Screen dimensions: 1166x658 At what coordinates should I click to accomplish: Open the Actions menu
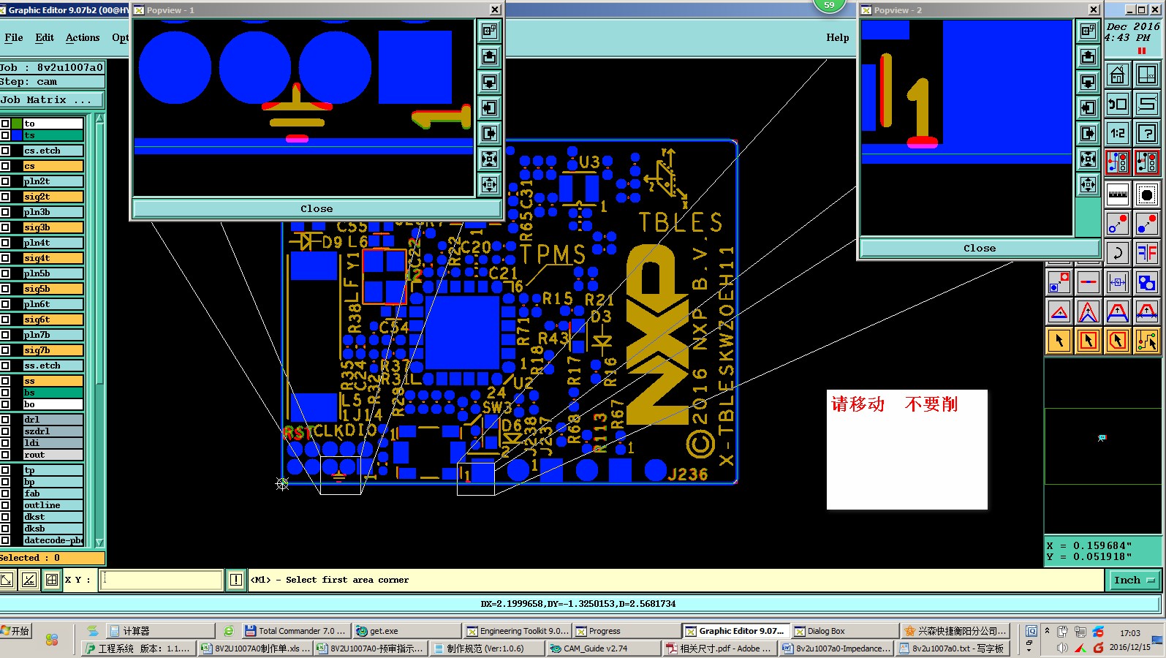83,37
